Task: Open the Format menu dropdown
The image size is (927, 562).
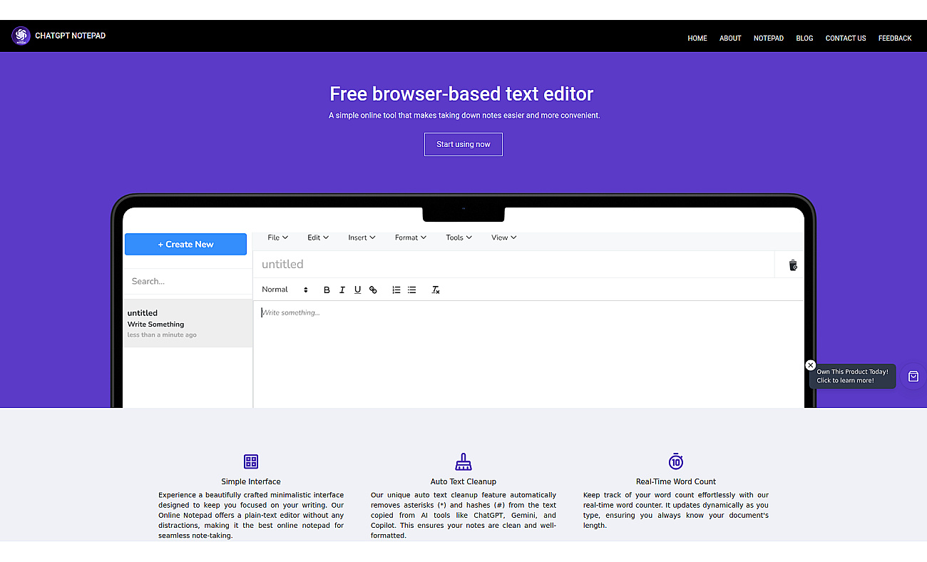Action: point(411,237)
